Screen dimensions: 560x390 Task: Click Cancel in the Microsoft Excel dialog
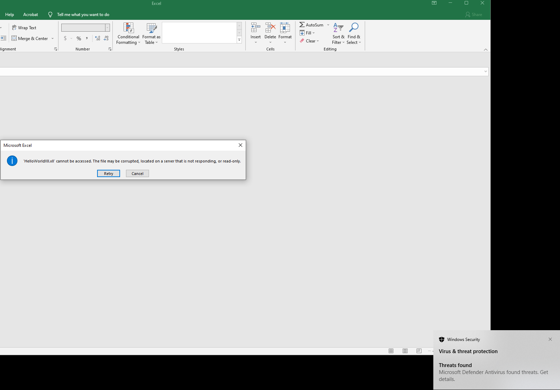(x=137, y=174)
